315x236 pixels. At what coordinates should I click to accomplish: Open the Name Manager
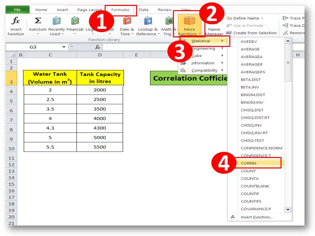click(x=215, y=26)
